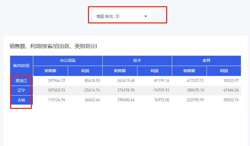Click the 利润 header under 家具

click(224, 71)
